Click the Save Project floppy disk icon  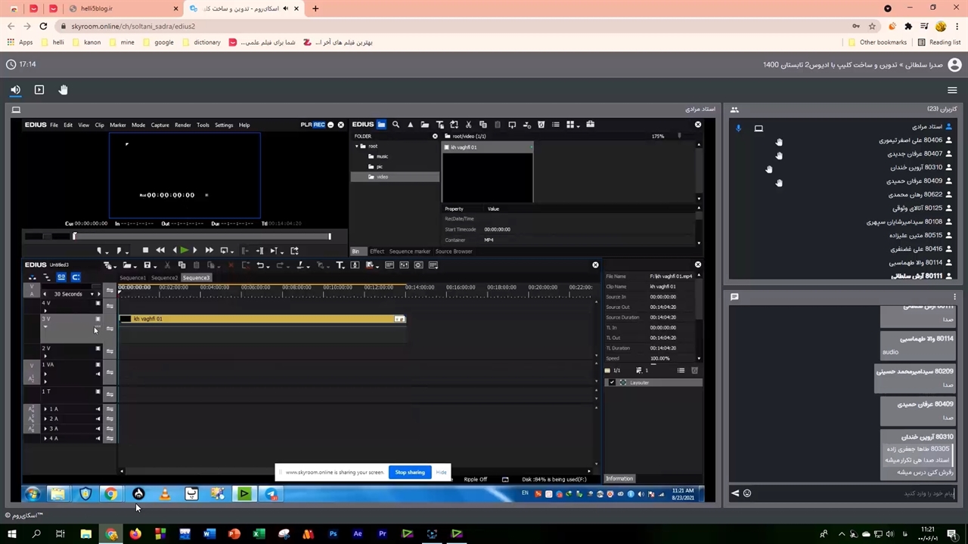(147, 265)
